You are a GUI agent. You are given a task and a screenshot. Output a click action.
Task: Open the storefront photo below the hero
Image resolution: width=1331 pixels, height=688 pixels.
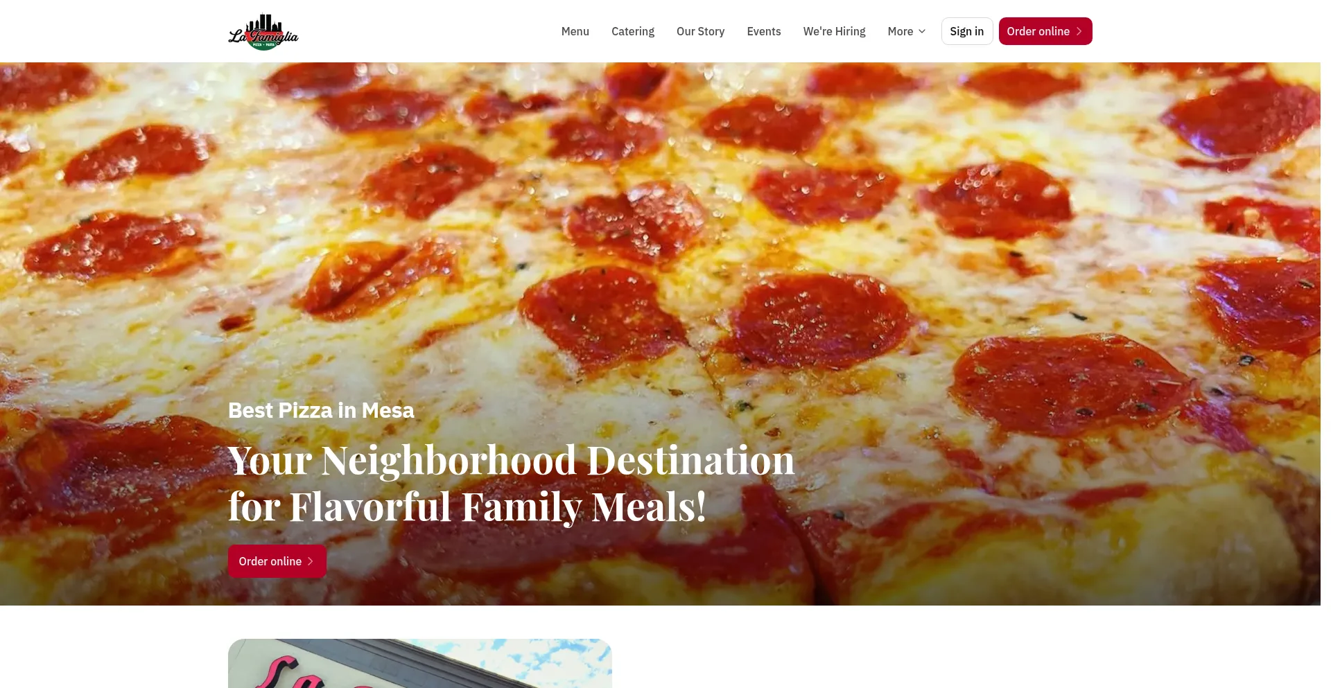[x=419, y=663]
